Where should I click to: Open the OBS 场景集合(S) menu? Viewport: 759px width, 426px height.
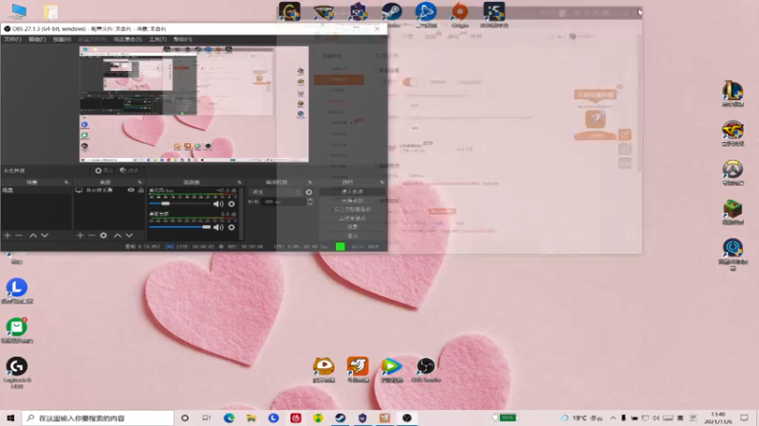point(128,39)
